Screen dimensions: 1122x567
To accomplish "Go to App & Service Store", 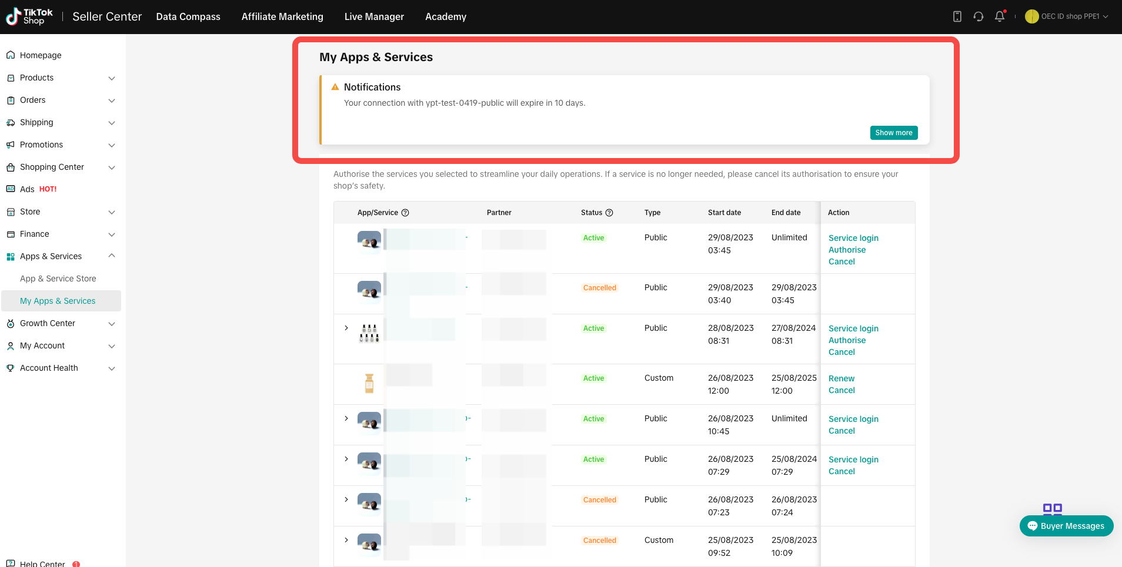I will tap(58, 279).
